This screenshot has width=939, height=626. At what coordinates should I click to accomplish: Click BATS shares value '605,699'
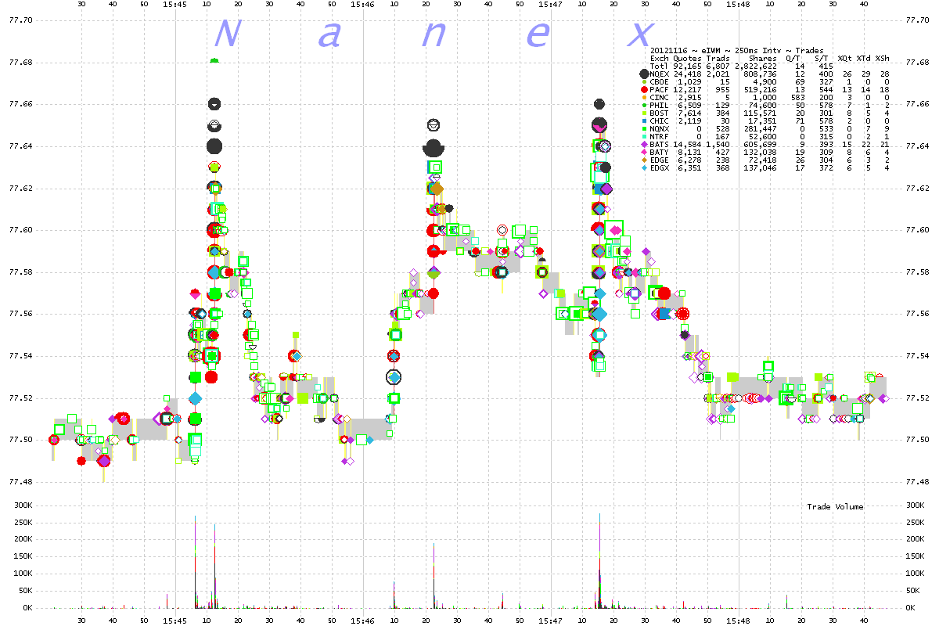(760, 144)
